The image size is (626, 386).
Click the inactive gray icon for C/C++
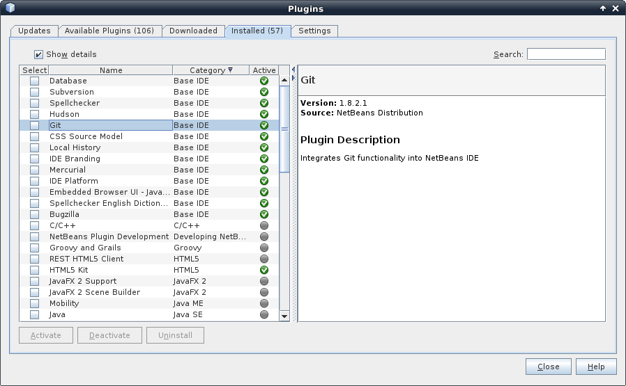264,225
